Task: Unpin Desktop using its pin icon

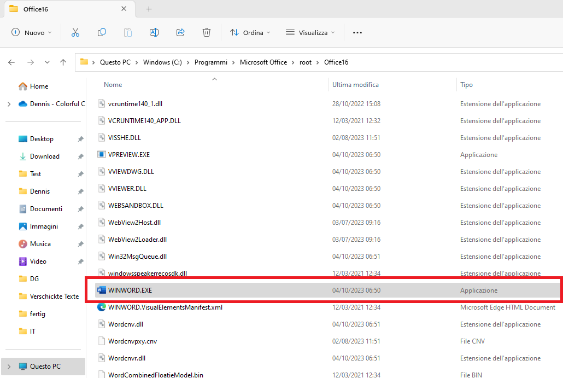Action: [80, 139]
